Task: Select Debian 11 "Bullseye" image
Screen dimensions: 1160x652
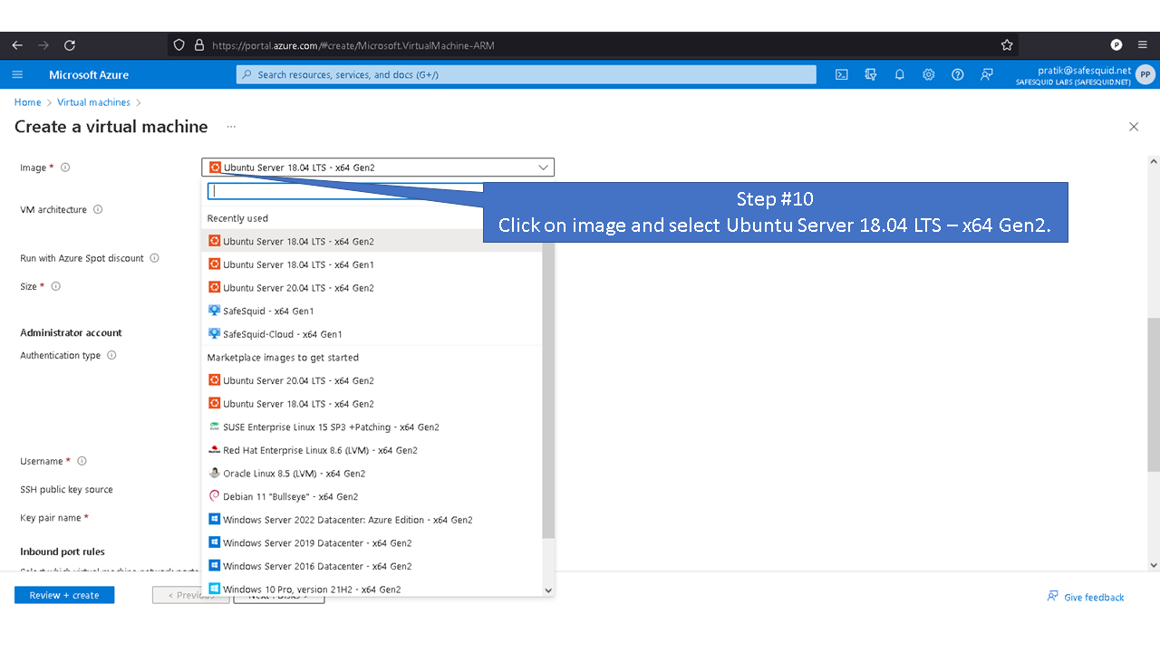Action: [x=372, y=496]
